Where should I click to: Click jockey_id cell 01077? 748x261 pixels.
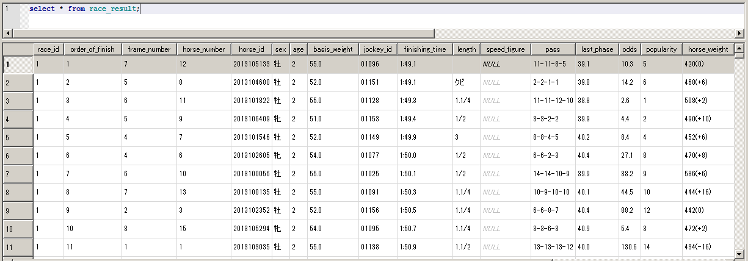click(x=377, y=156)
